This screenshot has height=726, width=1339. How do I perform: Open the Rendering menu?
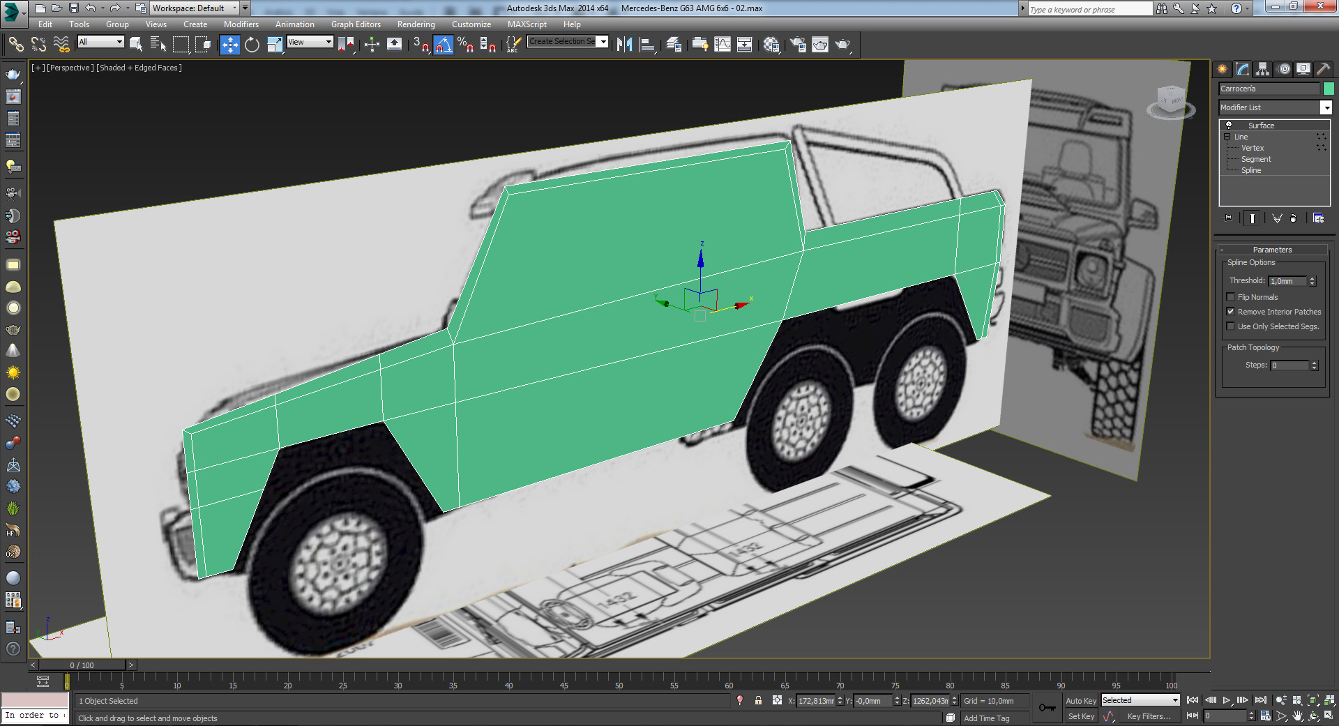[x=416, y=24]
